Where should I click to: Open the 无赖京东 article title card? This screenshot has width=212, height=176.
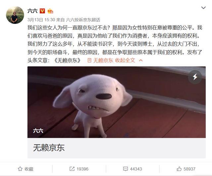coord(117,148)
